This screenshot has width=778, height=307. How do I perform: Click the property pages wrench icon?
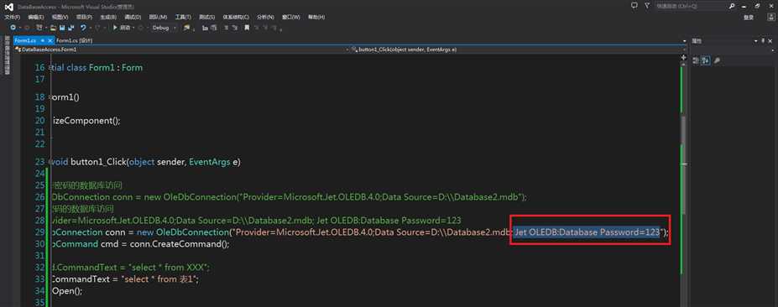click(718, 60)
